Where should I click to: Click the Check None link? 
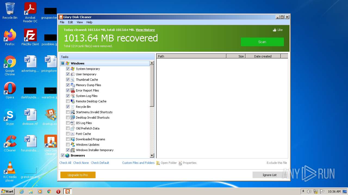(x=81, y=163)
